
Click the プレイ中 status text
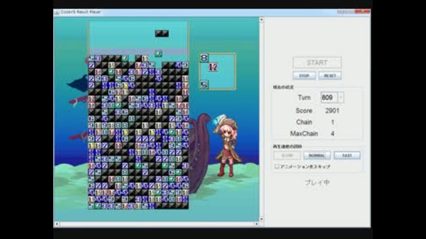(317, 183)
